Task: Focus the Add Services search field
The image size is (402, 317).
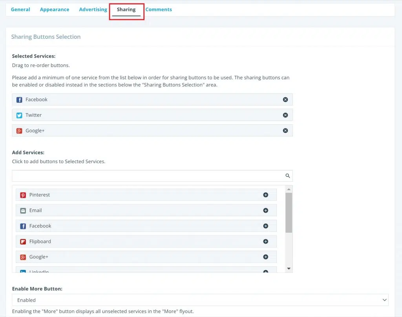Action: coord(147,176)
